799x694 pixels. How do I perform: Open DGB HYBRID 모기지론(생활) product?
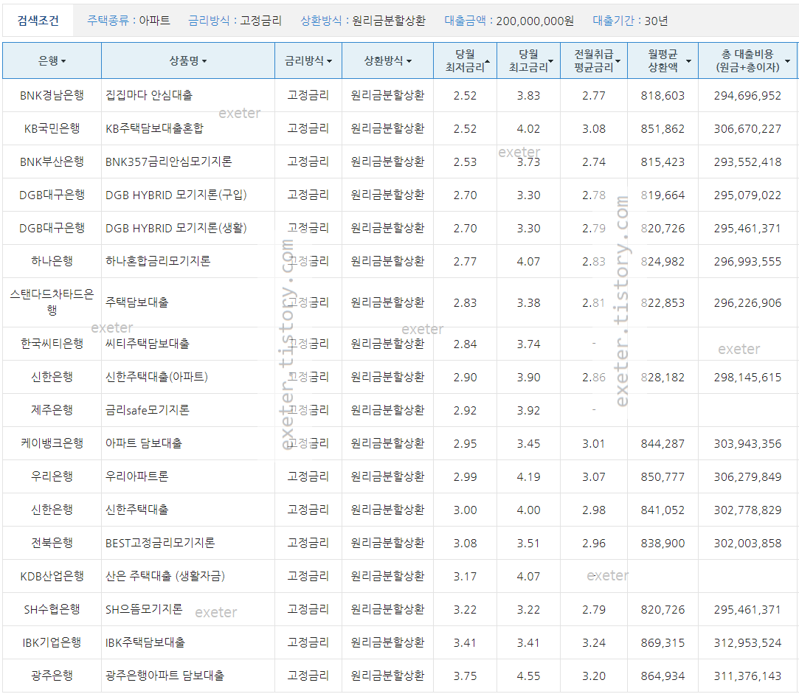point(176,228)
